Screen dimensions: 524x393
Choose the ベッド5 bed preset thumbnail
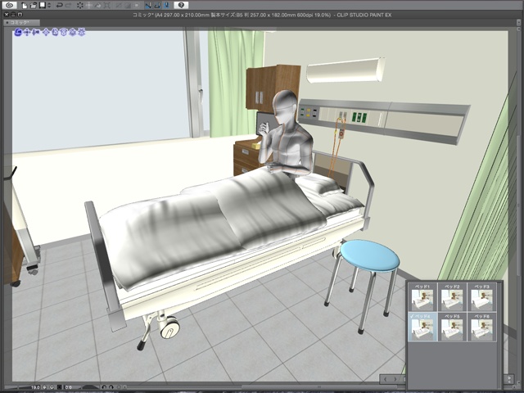tap(452, 327)
